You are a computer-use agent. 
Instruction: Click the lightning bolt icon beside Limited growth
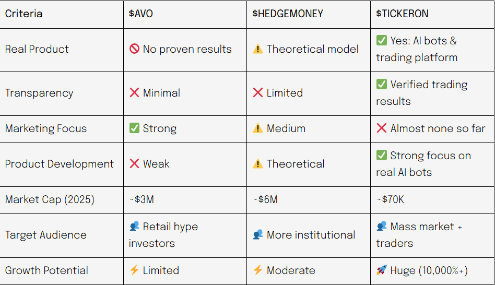click(134, 270)
